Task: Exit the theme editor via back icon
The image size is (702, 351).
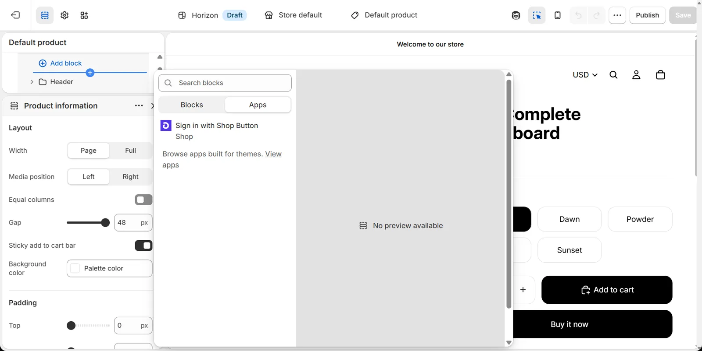Action: [x=15, y=15]
